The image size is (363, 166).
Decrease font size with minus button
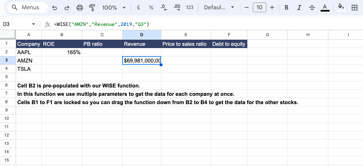pos(246,8)
